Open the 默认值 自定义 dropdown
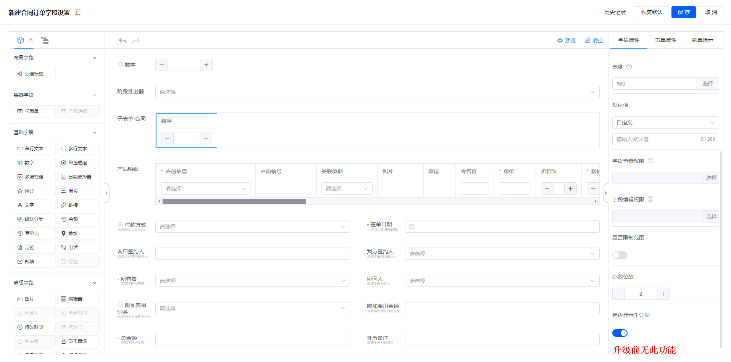731x362 pixels. click(665, 122)
